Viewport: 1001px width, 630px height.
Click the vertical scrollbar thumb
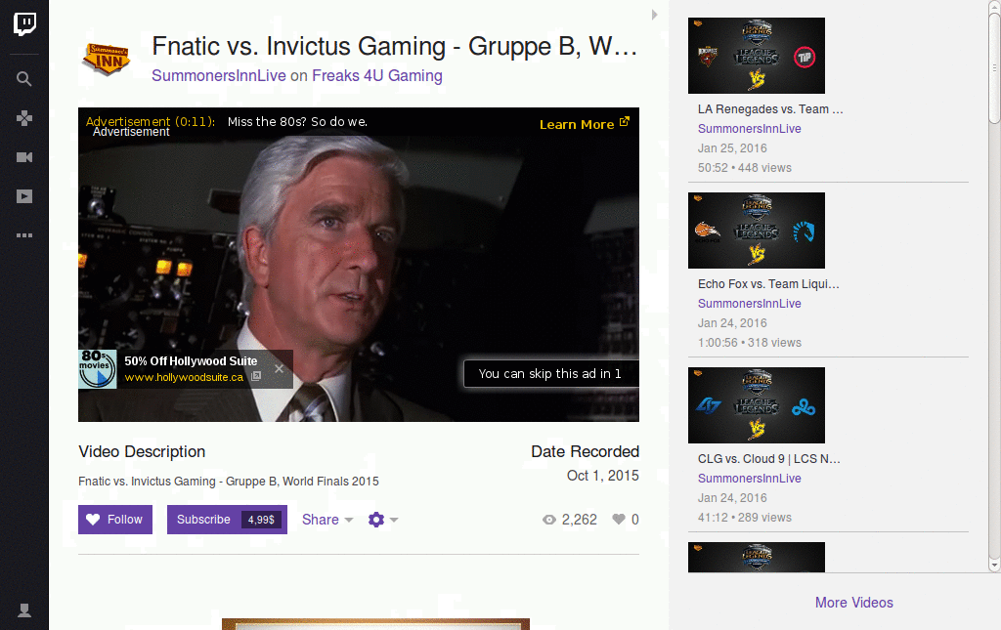[x=994, y=67]
